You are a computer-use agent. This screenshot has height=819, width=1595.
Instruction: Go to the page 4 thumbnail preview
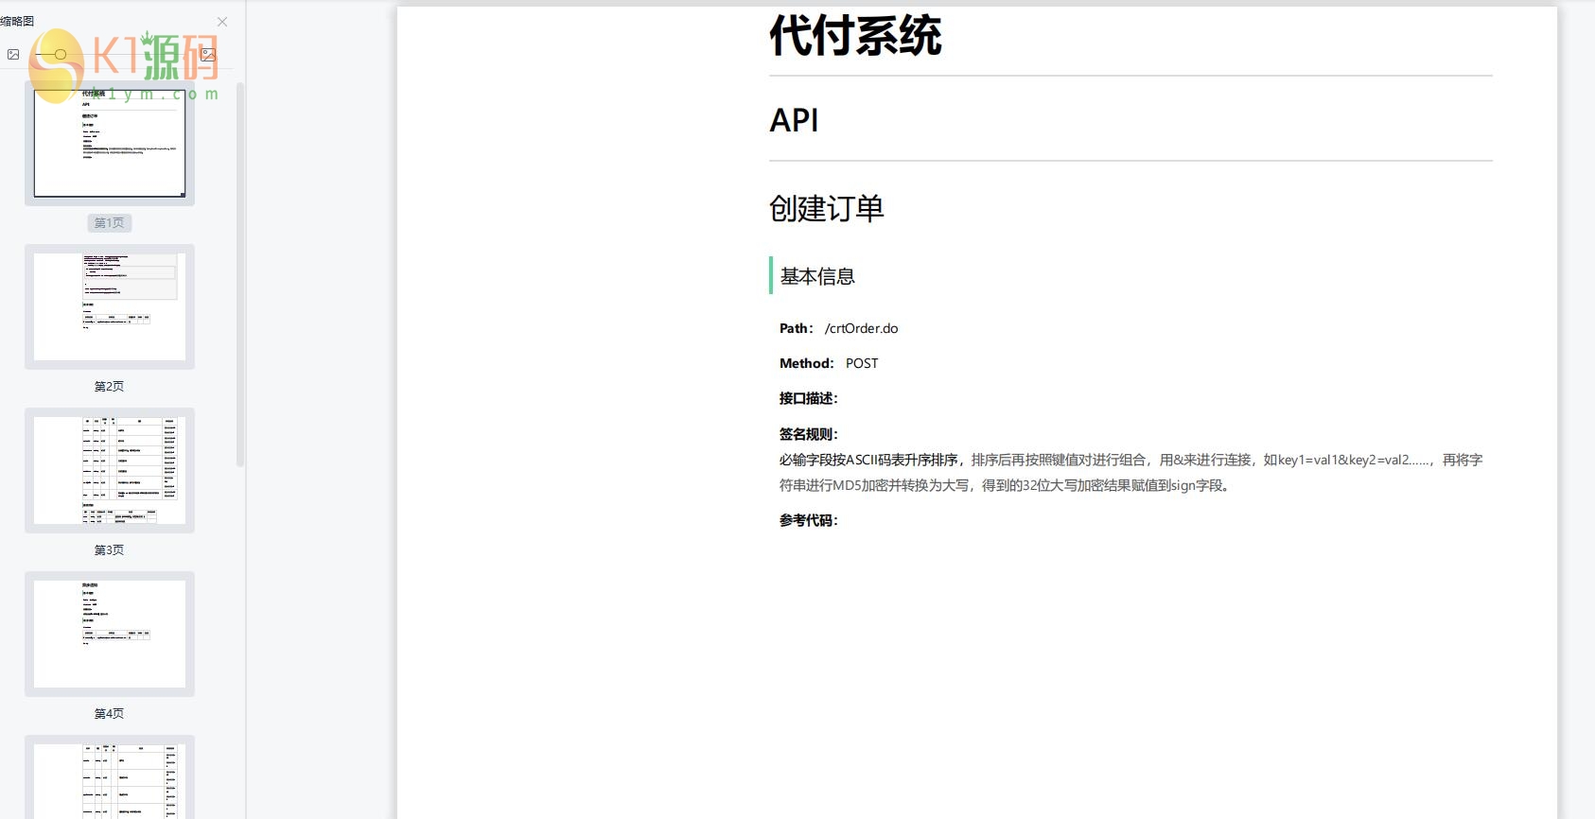110,634
